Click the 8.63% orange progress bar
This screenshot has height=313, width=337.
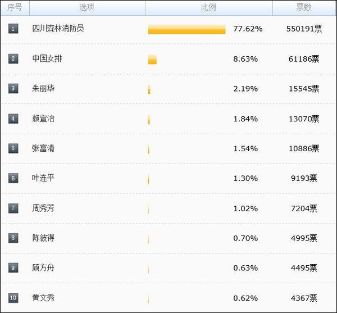pos(152,60)
